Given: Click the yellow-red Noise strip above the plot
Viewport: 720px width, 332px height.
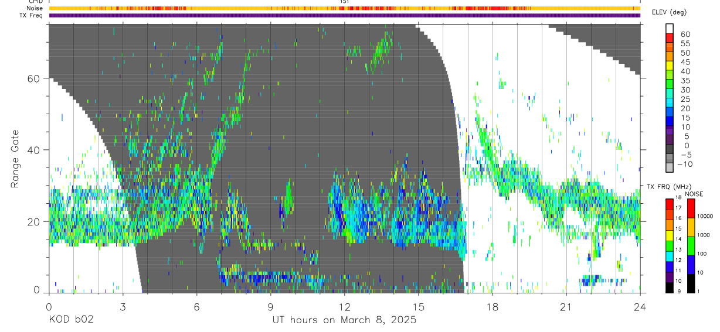Looking at the screenshot, I should [345, 8].
